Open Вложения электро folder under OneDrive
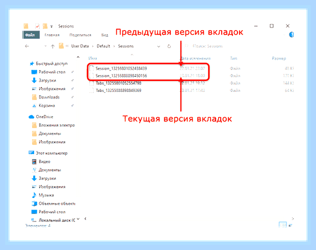The height and width of the screenshot is (250, 316). coord(57,126)
